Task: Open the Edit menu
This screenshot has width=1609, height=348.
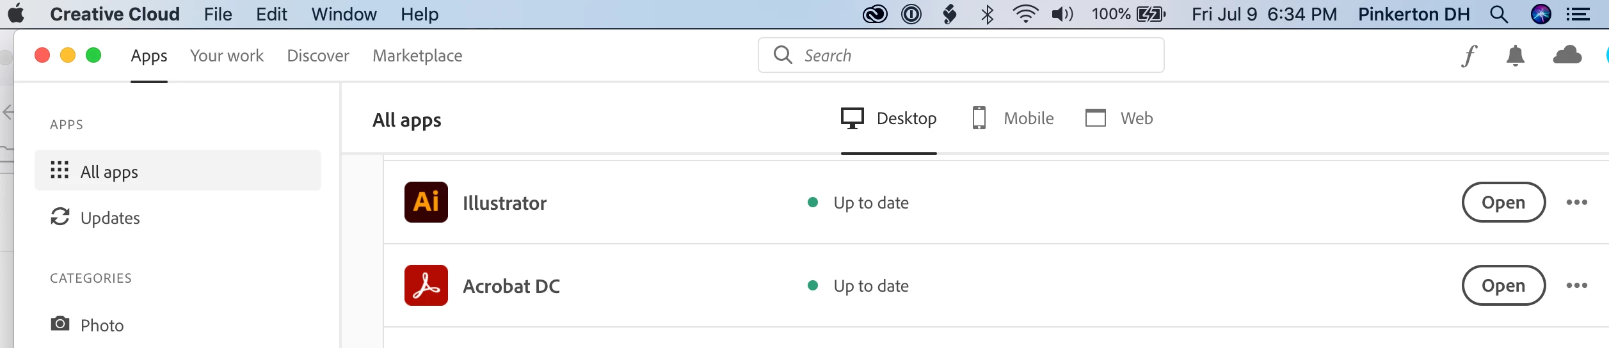Action: (271, 14)
